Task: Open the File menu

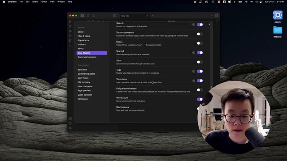Action: click(x=21, y=2)
